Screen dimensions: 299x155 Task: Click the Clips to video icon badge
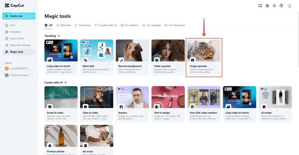(86, 107)
